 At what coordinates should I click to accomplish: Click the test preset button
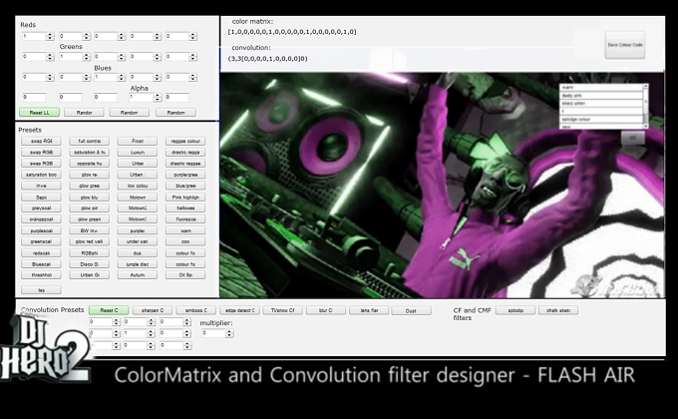41,290
